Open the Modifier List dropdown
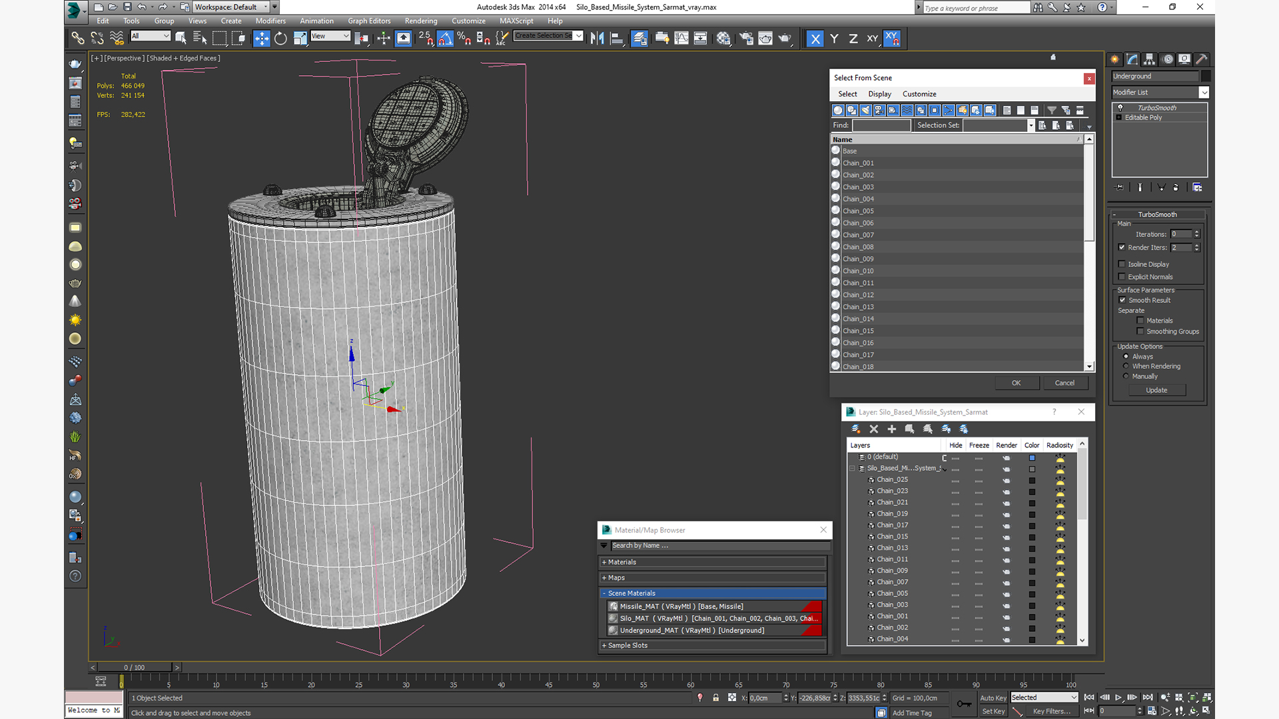The width and height of the screenshot is (1279, 719). tap(1204, 93)
